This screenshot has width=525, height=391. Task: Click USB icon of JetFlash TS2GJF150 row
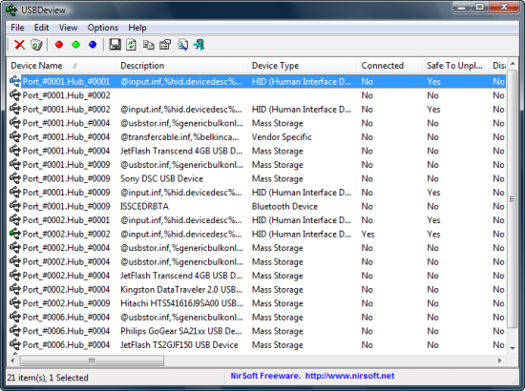(x=15, y=344)
